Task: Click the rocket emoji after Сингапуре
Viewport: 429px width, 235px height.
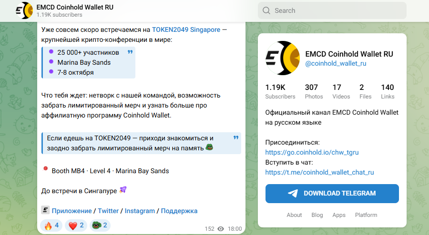Action: point(123,190)
